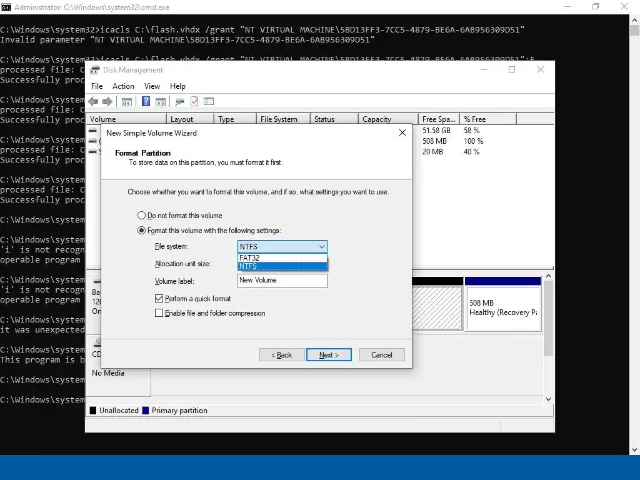Minimize the Disk Management window

484,70
